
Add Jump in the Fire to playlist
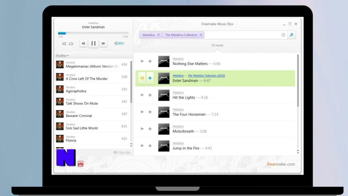150,146
